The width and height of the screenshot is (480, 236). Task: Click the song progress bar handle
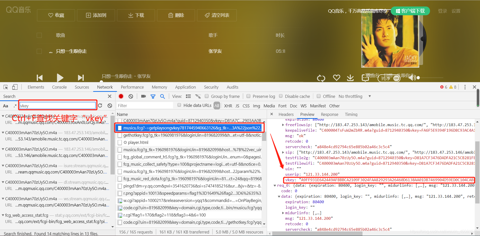(101, 82)
